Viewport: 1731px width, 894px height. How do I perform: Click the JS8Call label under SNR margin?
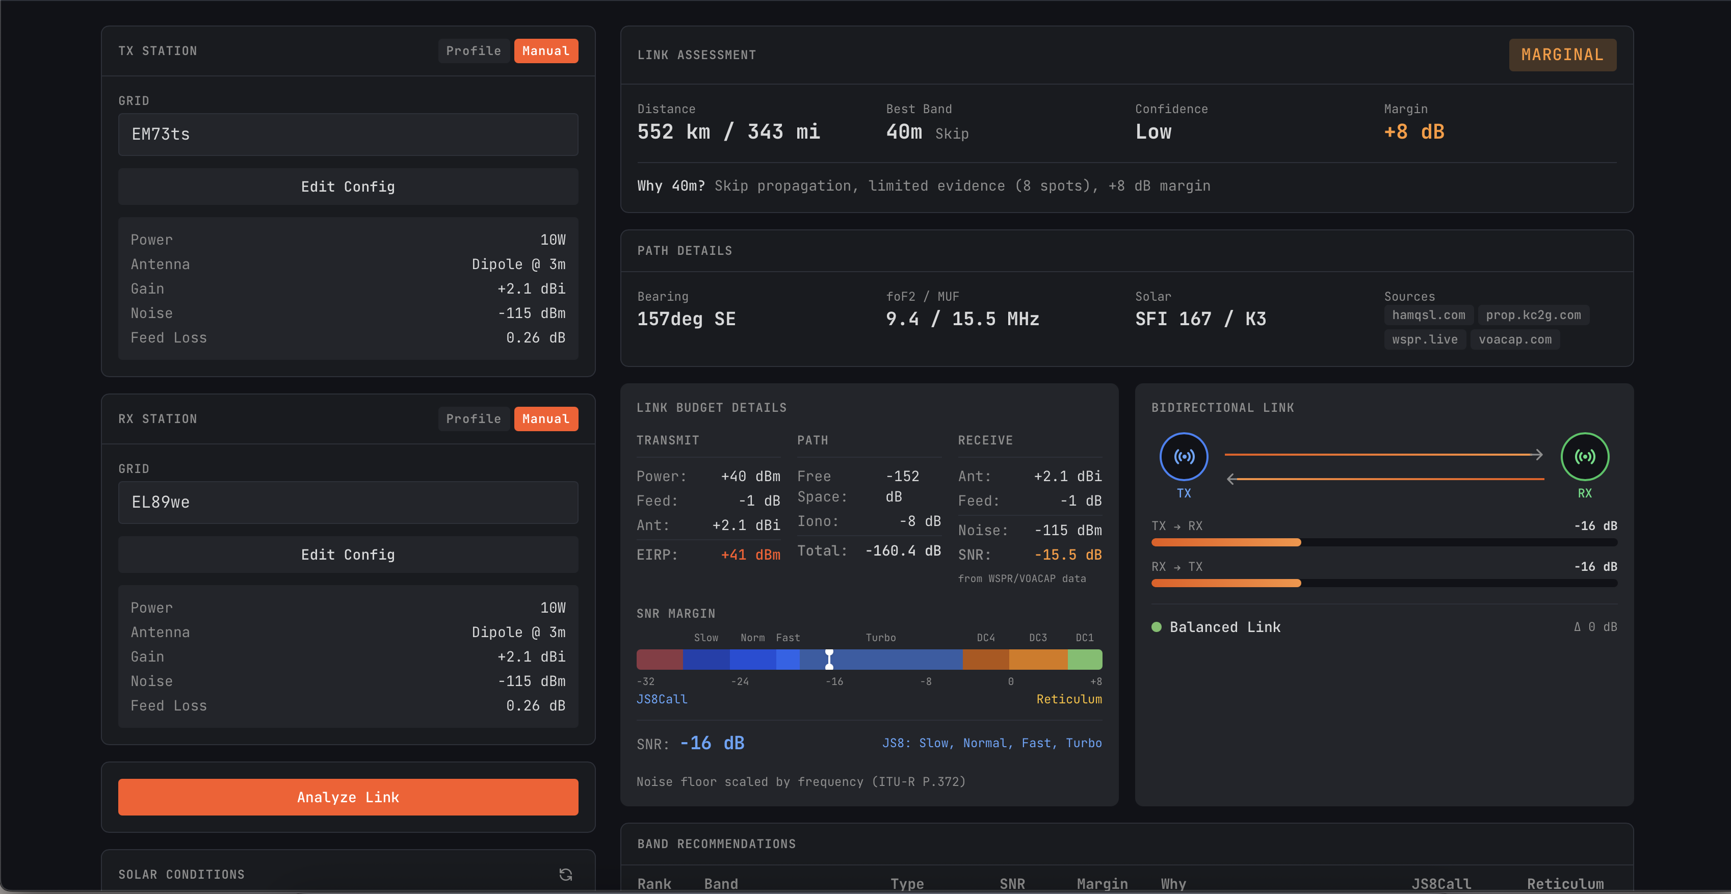click(661, 699)
